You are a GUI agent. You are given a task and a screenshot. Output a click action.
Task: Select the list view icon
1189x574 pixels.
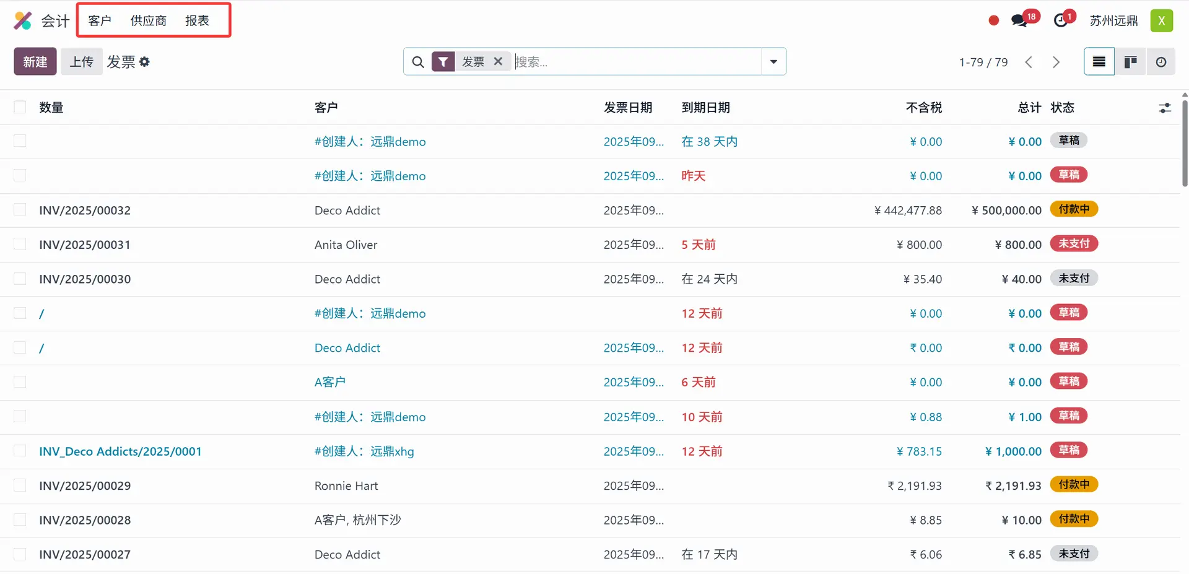pos(1099,62)
